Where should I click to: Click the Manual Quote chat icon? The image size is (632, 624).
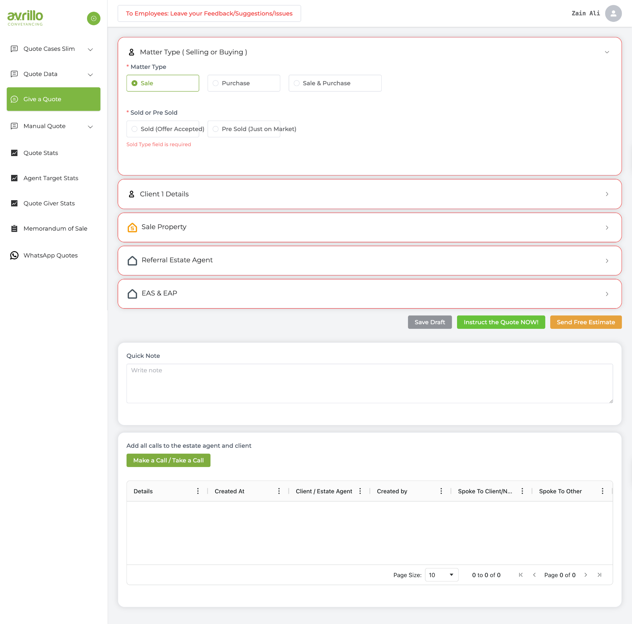pyautogui.click(x=14, y=126)
